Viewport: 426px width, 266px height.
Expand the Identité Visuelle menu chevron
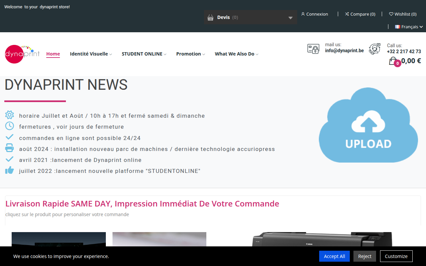point(110,54)
